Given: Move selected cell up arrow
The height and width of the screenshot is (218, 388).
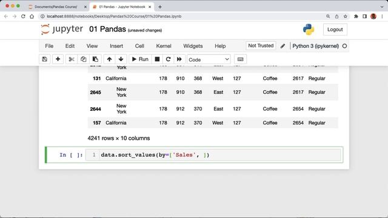Looking at the screenshot, I should tap(109, 59).
